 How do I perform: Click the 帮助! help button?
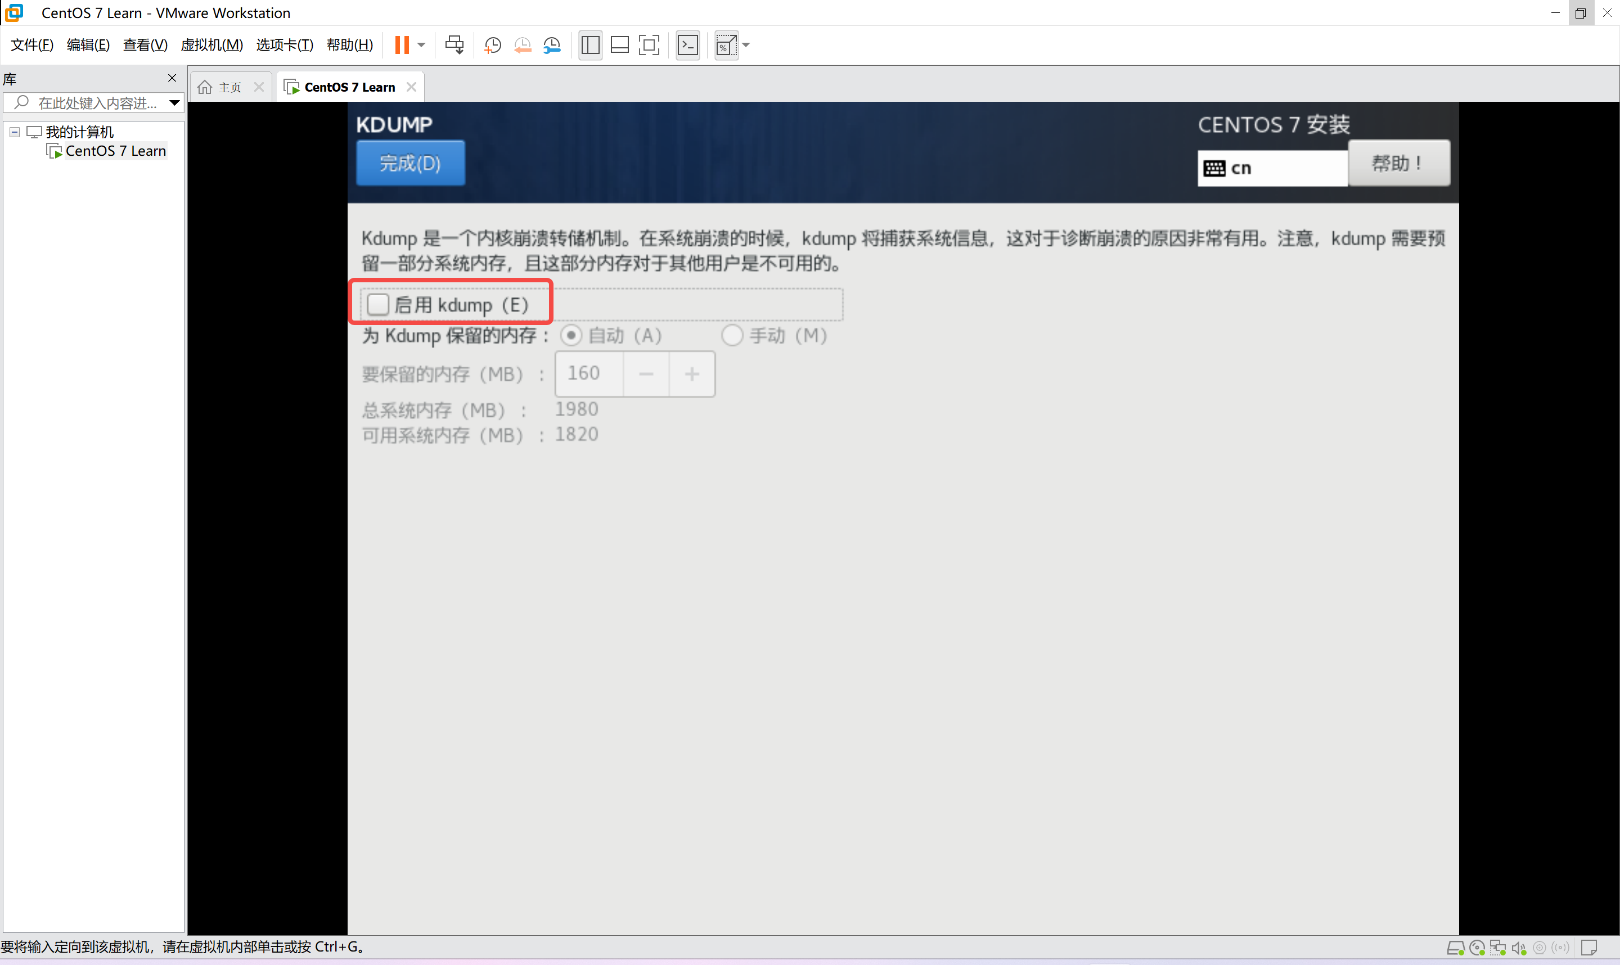1398,163
